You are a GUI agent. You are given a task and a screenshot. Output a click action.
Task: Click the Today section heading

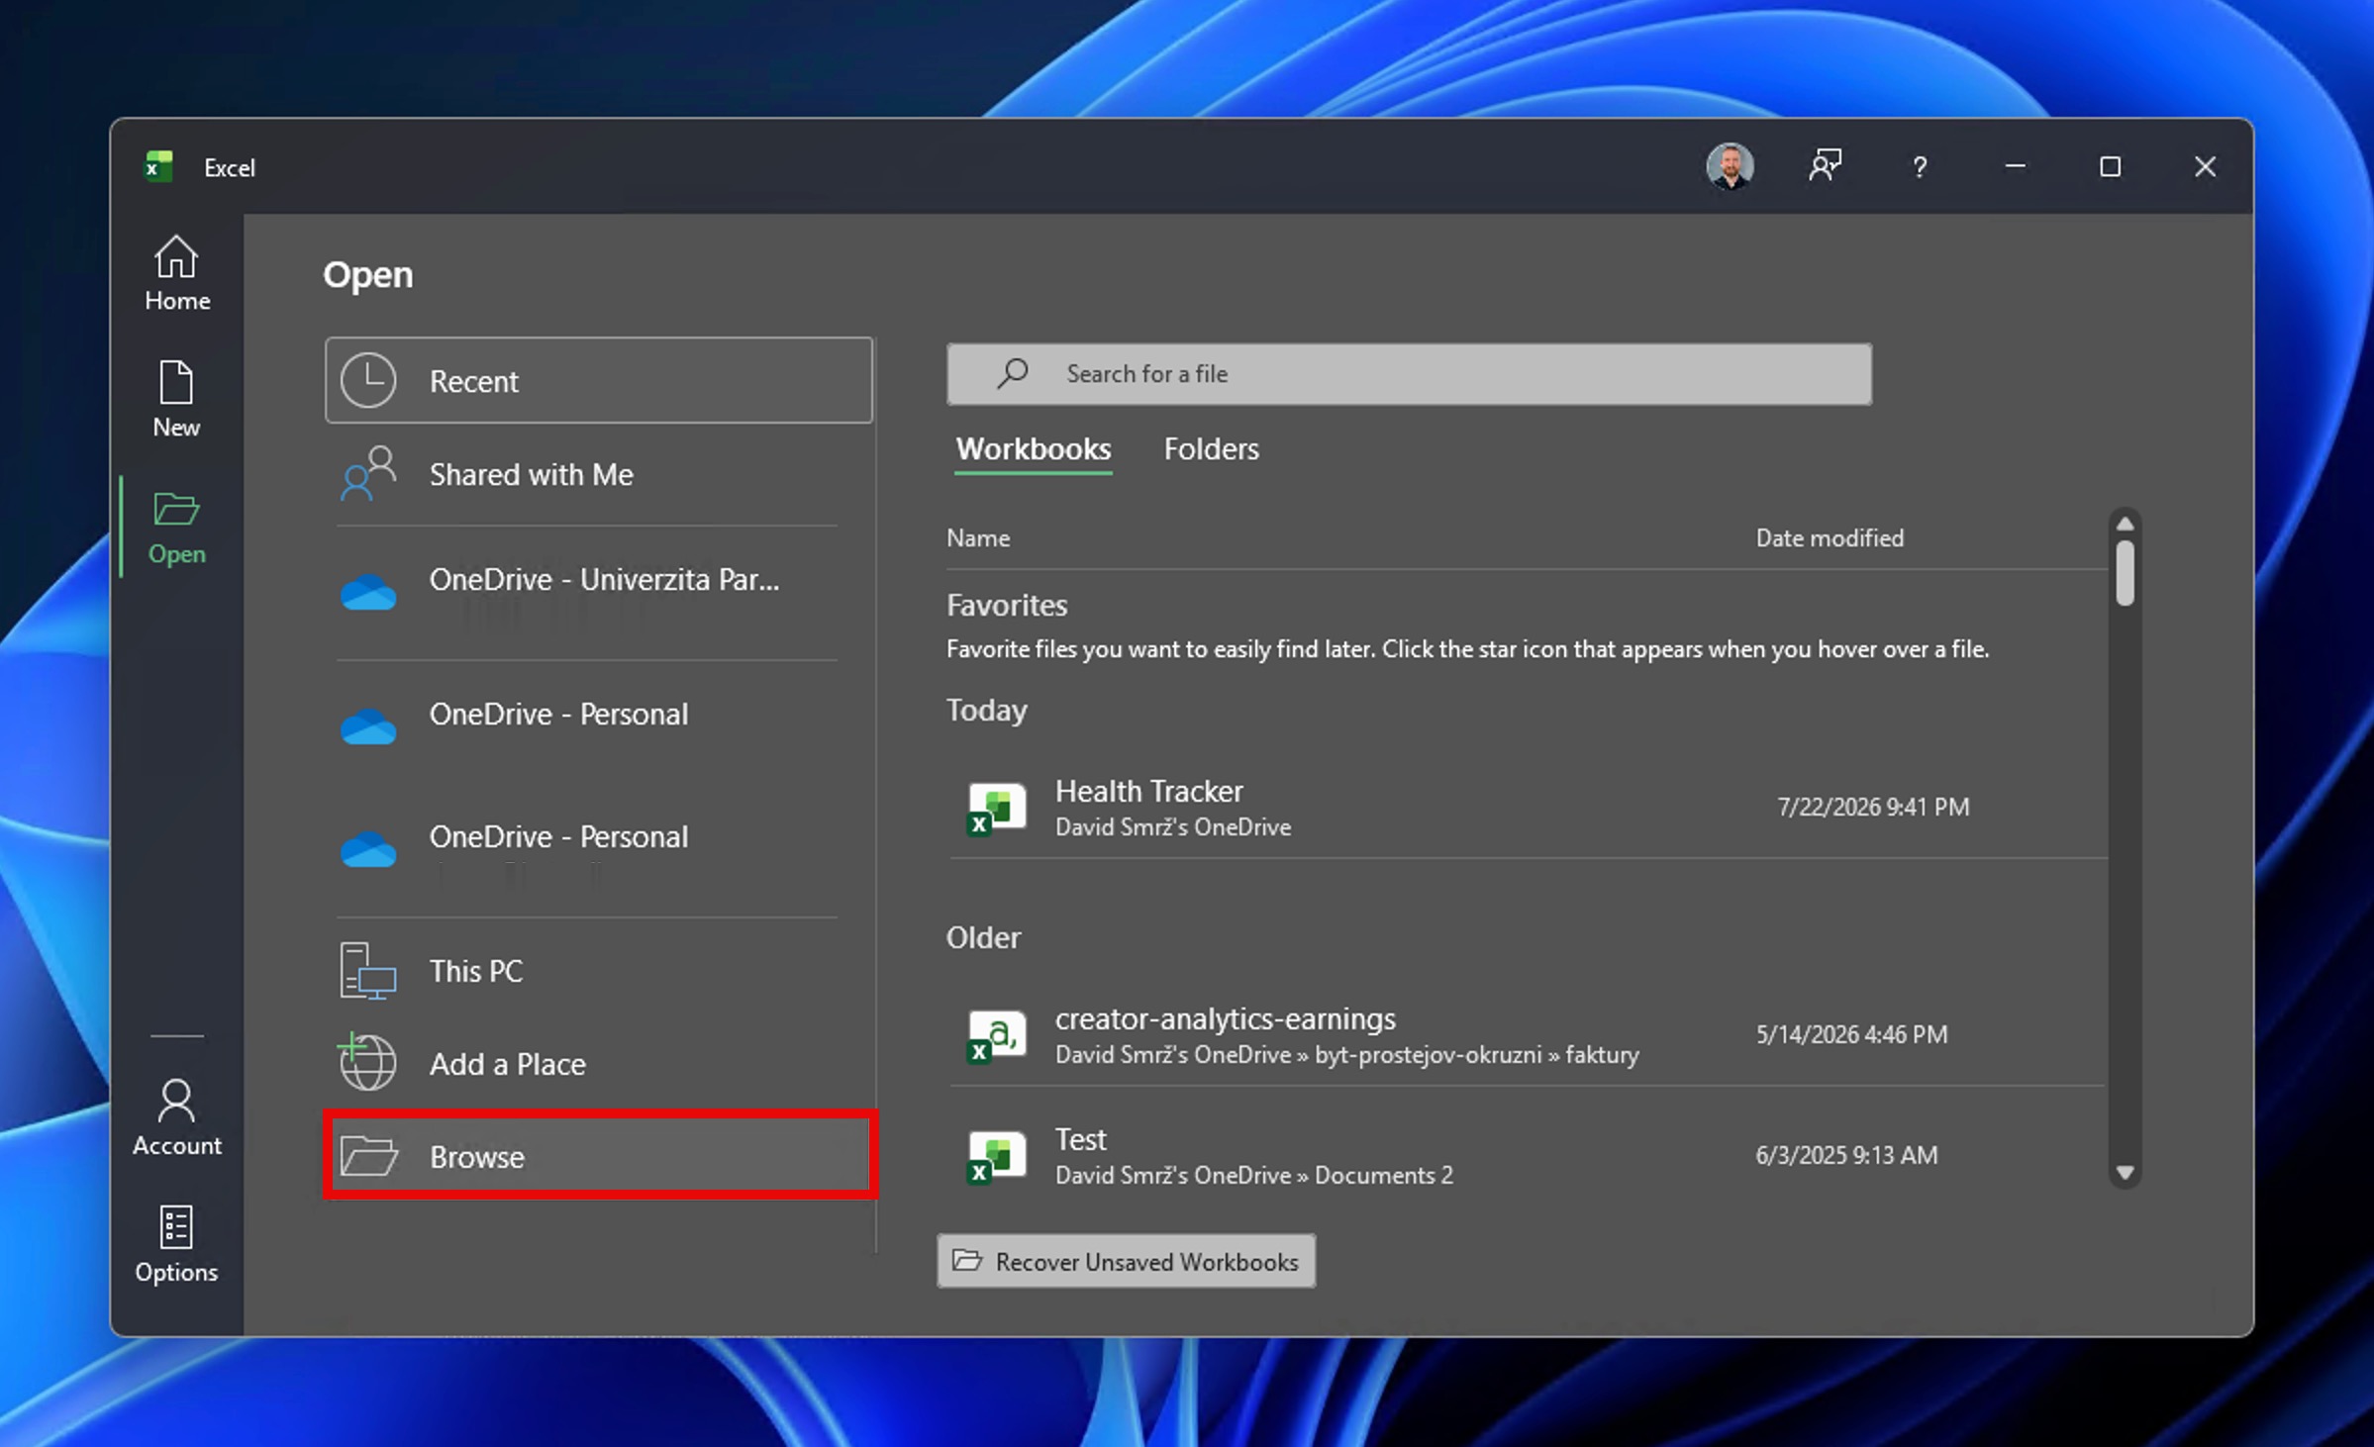[x=986, y=710]
